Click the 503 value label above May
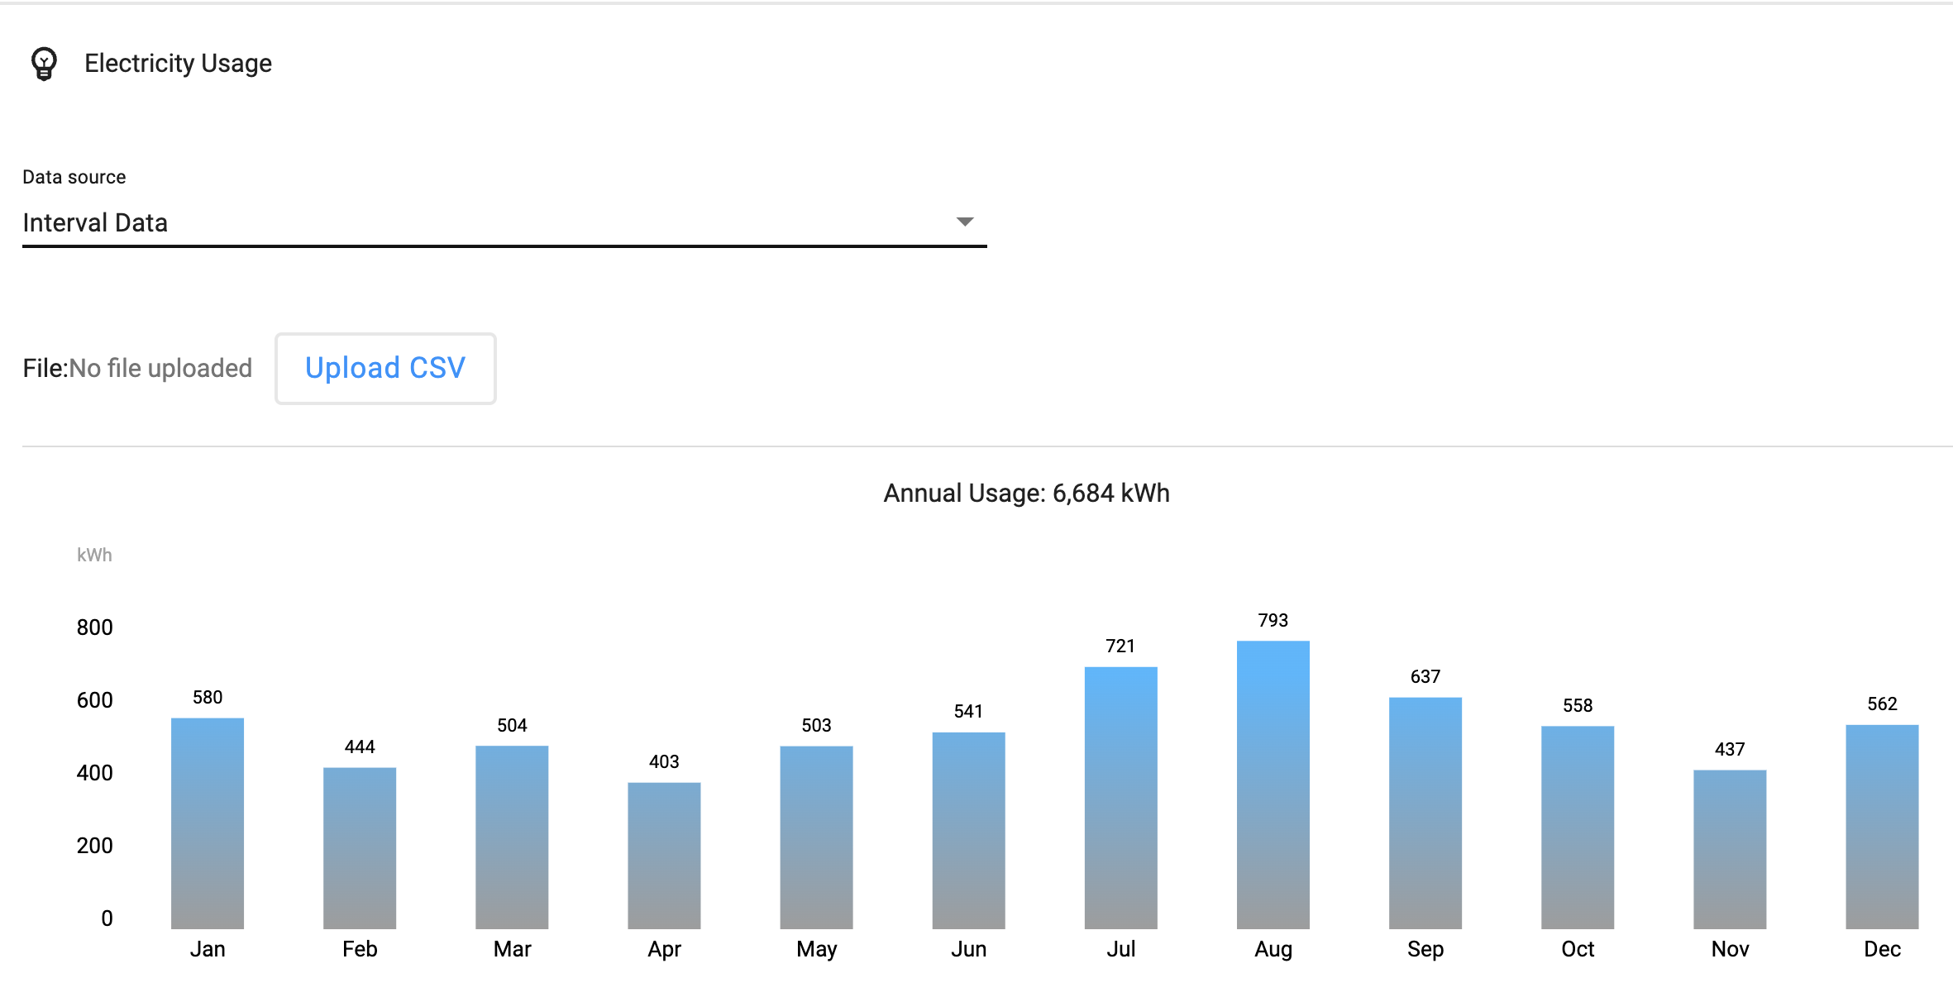Screen dimensions: 1953x997 [816, 725]
